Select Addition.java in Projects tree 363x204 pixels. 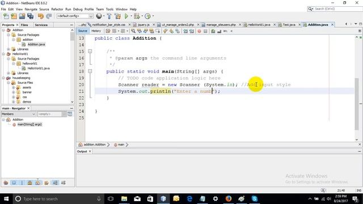click(36, 44)
